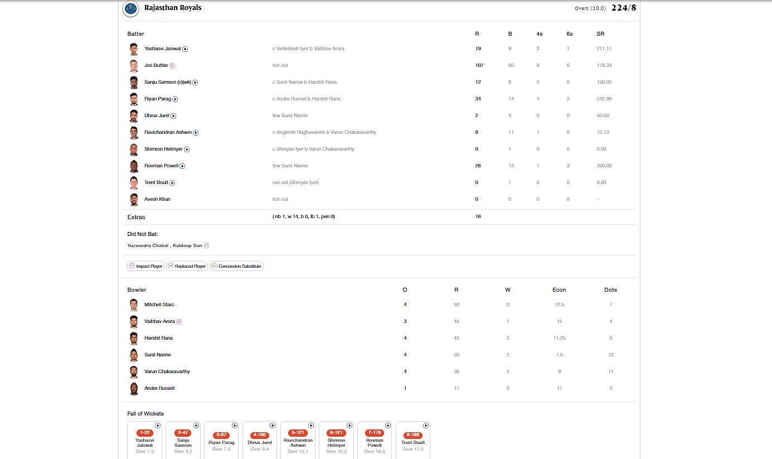772x459 pixels.
Task: Play the Yashasvi Jaiswal dismissal video icon
Action: point(185,49)
